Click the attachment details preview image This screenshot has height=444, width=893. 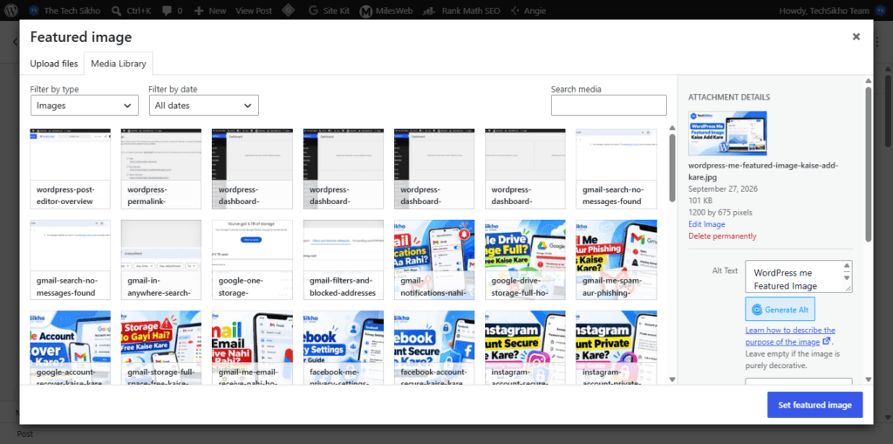(727, 133)
